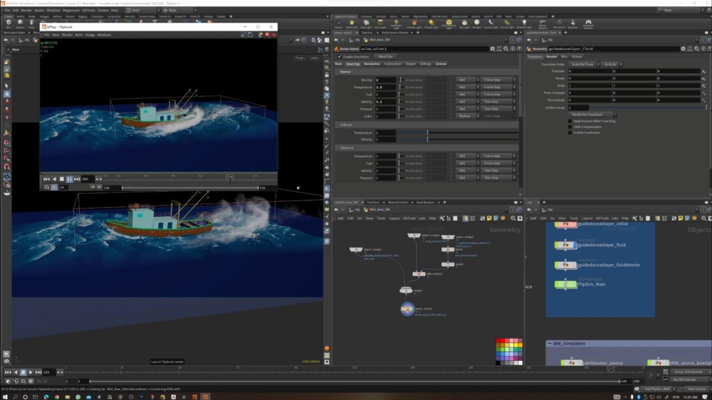Jump to first frame in MPlay
The width and height of the screenshot is (712, 400).
(46, 179)
